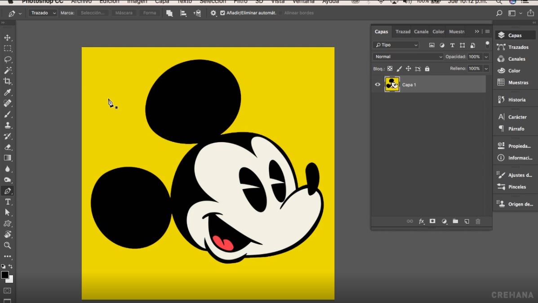The image size is (538, 303).
Task: Swap foreground and background colors
Action: 11,266
